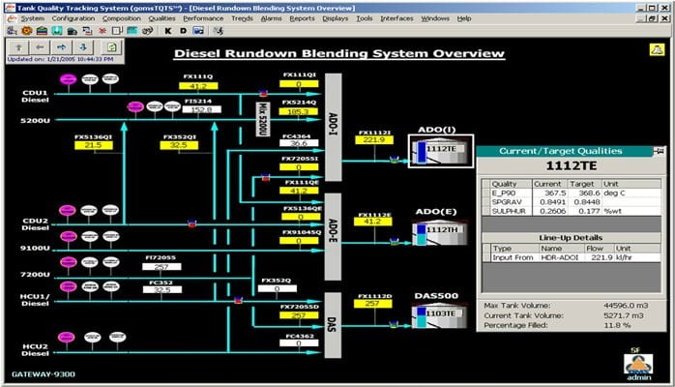Open the Interfaces menu

[x=396, y=18]
